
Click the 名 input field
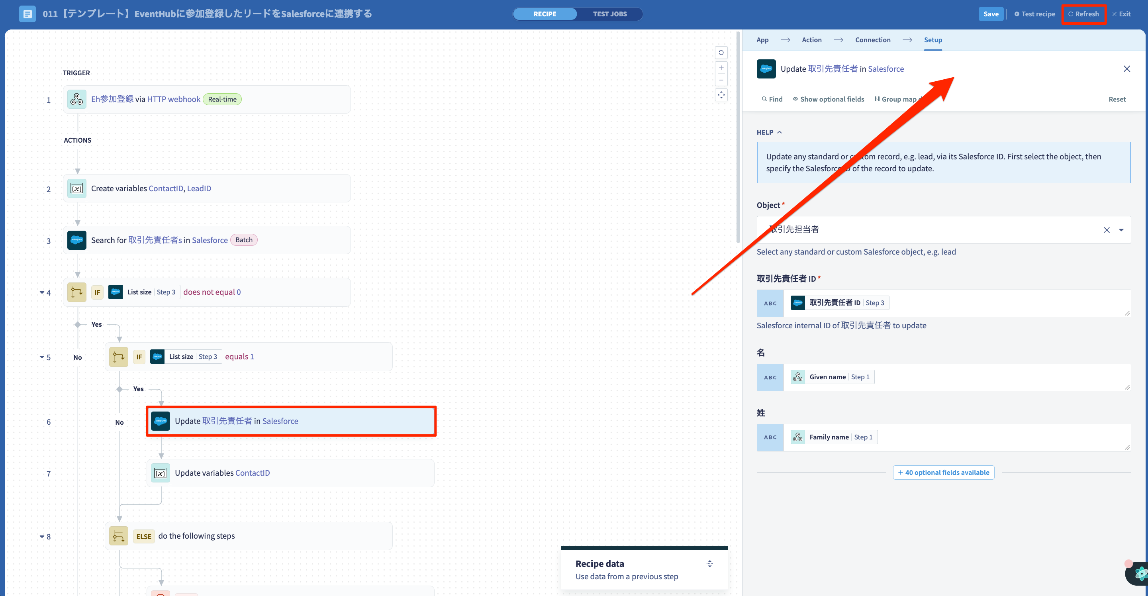pos(956,378)
